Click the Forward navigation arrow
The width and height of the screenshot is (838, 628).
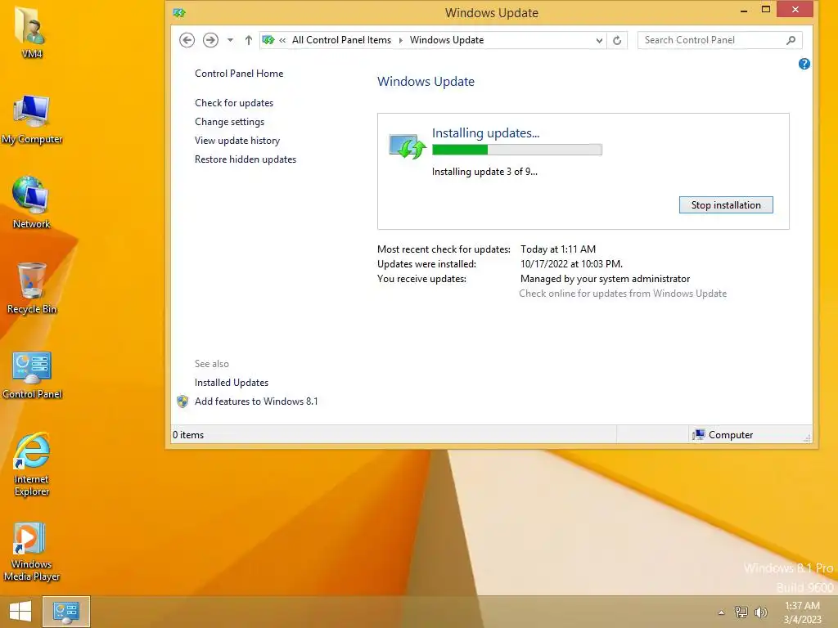[210, 40]
